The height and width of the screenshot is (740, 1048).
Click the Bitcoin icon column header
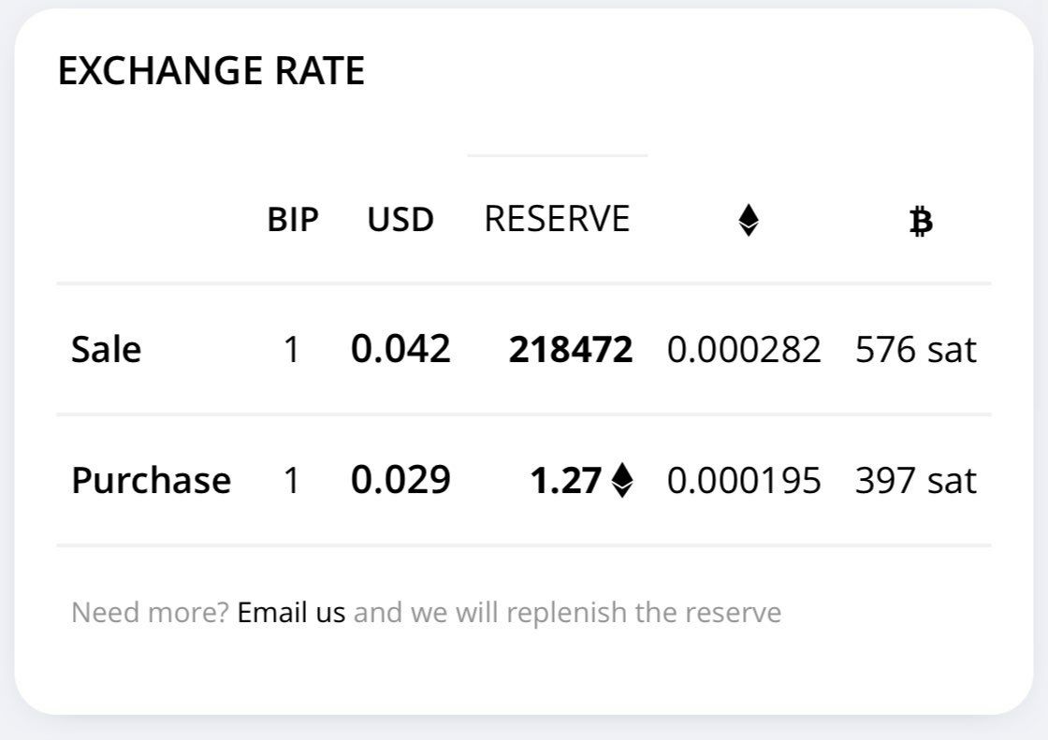tap(921, 222)
